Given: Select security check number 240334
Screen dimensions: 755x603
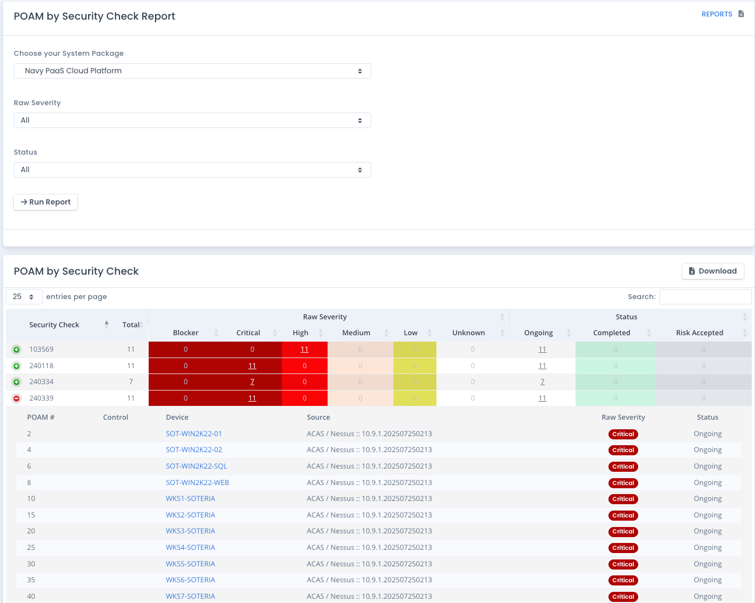Looking at the screenshot, I should click(x=41, y=382).
